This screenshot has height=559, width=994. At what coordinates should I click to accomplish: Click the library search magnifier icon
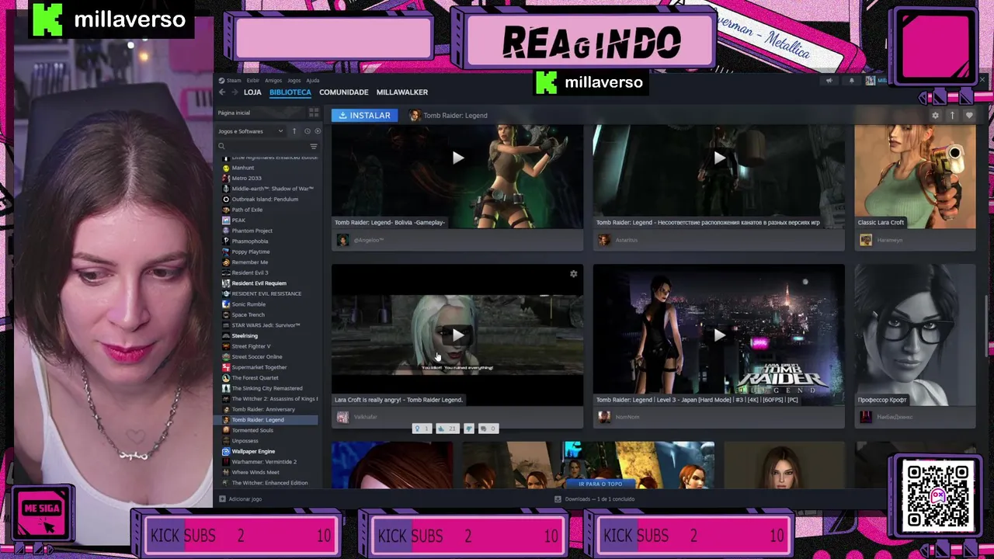tap(221, 146)
